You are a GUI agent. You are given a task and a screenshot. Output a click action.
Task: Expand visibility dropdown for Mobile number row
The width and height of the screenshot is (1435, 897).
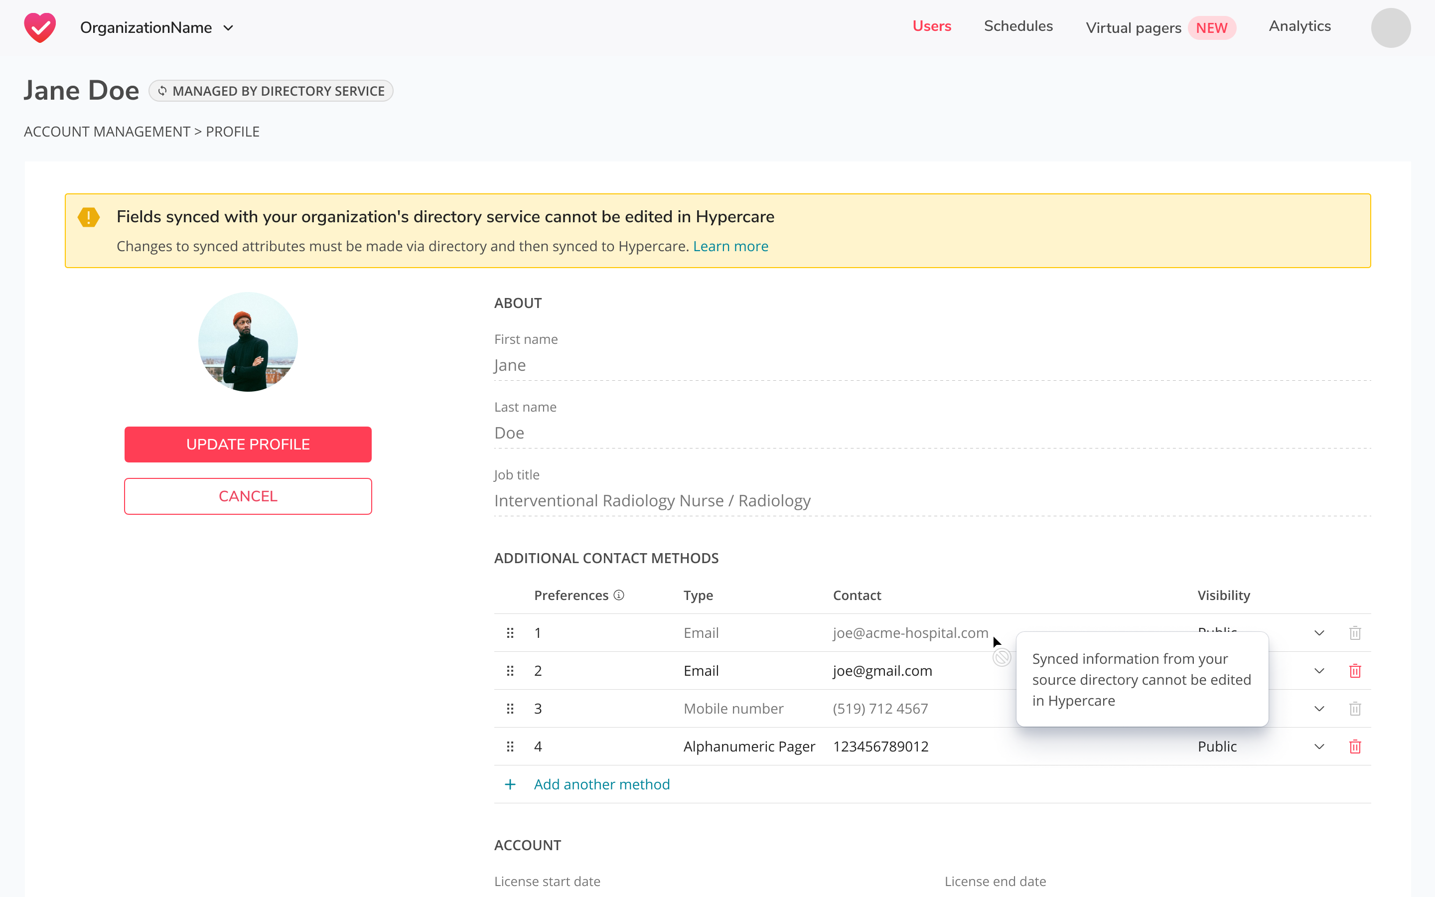pos(1319,709)
